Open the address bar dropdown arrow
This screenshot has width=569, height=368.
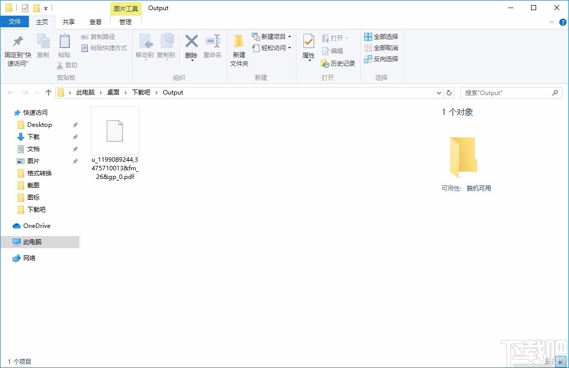pyautogui.click(x=439, y=93)
